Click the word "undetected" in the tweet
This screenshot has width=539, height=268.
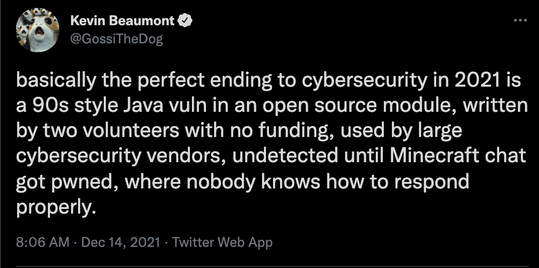pos(285,156)
